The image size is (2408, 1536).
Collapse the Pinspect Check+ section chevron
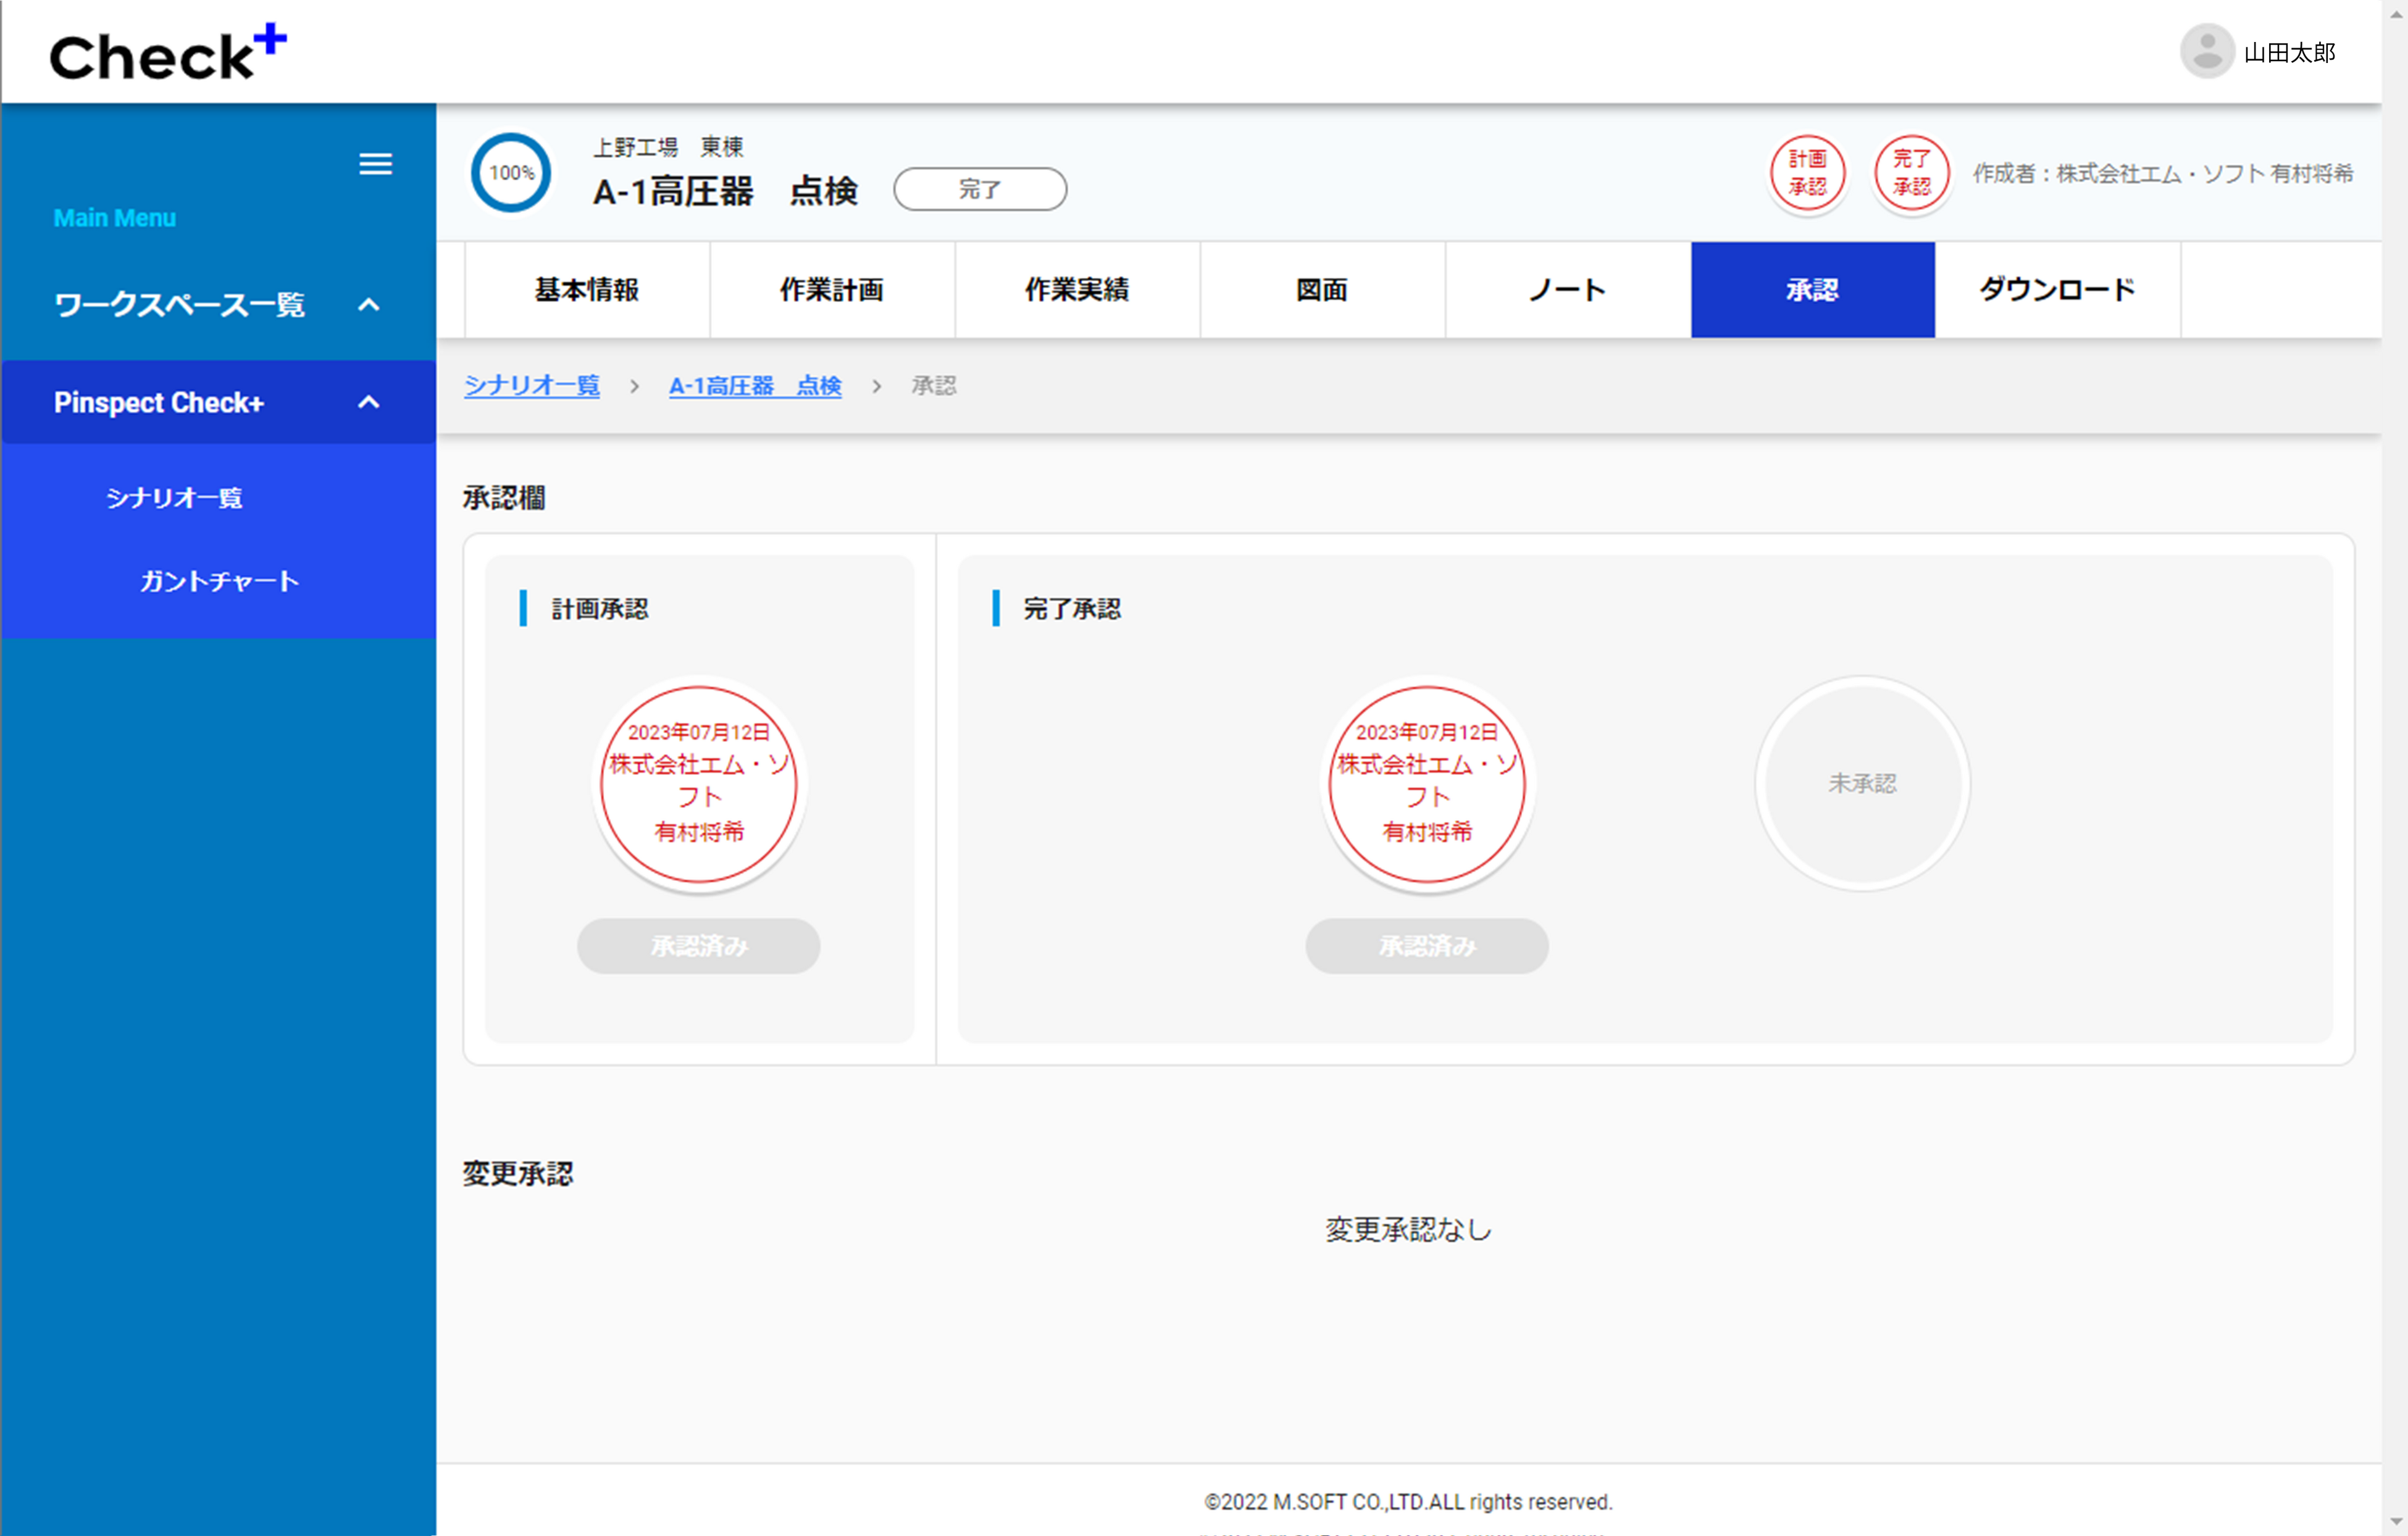[369, 403]
